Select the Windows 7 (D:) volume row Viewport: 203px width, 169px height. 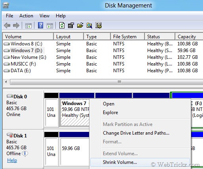(103, 51)
